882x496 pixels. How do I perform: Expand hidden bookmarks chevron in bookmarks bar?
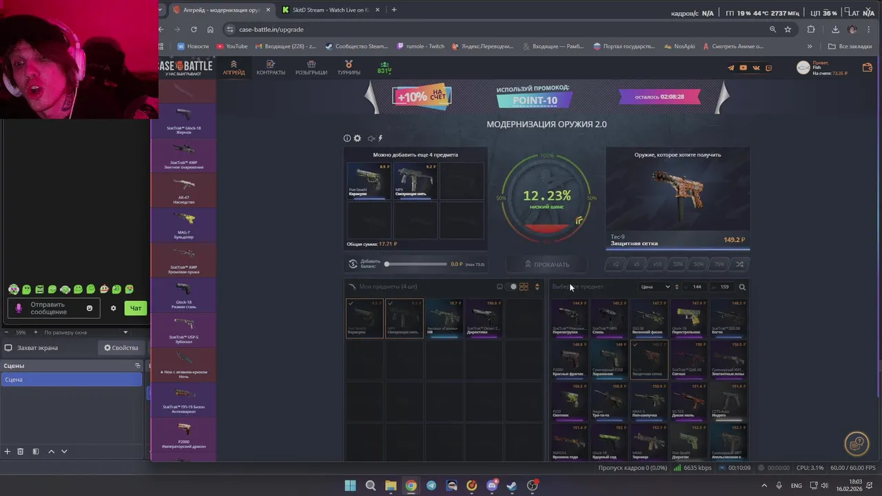(810, 46)
